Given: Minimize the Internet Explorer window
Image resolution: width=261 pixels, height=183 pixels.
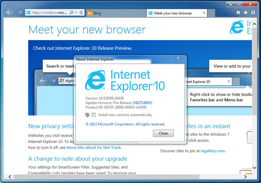Looking at the screenshot, I should tap(230, 4).
